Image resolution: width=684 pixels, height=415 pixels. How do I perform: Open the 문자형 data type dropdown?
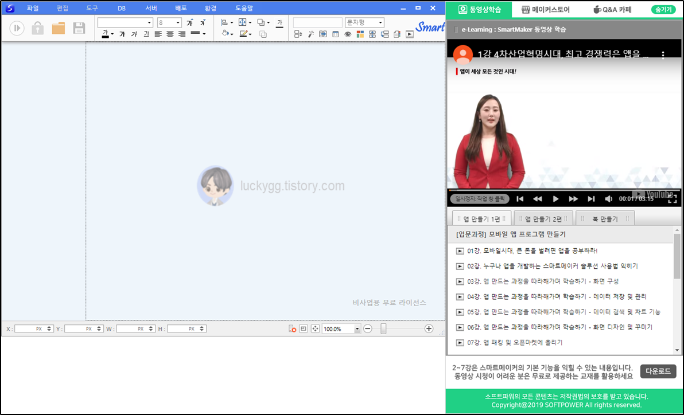coord(364,23)
